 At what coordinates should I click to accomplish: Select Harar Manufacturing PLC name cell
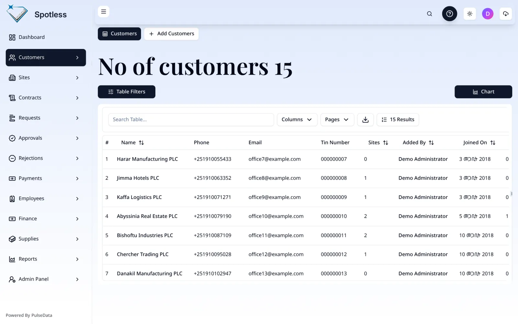147,159
